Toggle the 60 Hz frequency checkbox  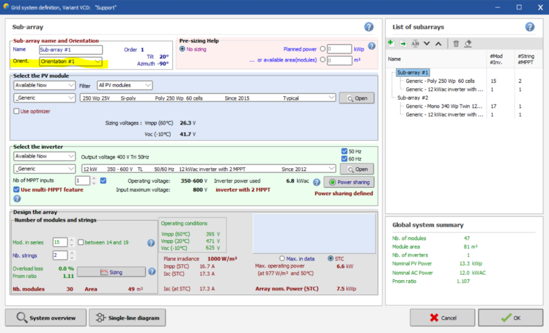click(x=344, y=159)
